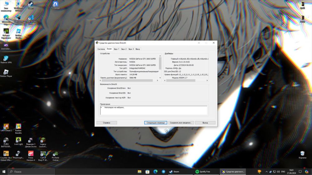Click the Устройство vertical scrollbar thumb
312x175 pixels.
[160, 63]
